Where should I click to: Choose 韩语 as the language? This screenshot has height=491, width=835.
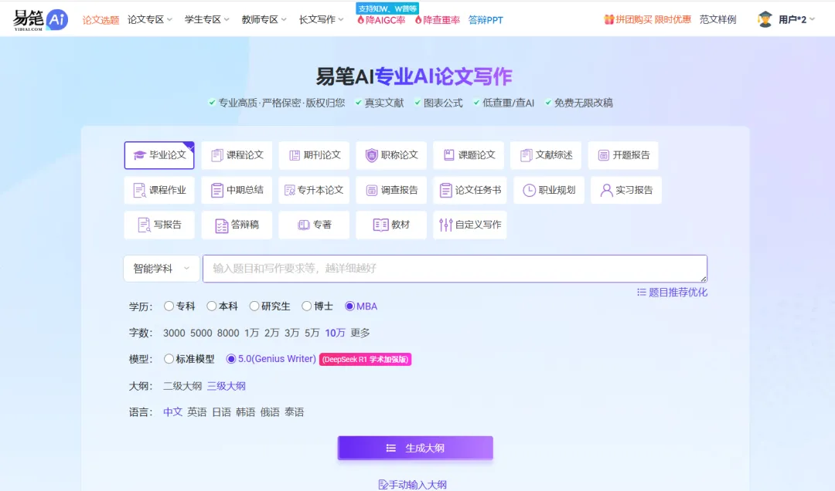tap(246, 412)
